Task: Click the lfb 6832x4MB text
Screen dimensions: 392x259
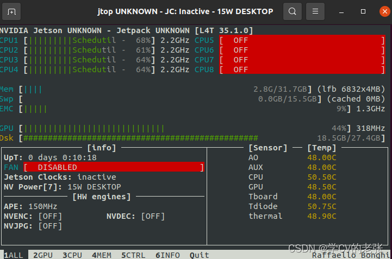Action: tap(351, 89)
